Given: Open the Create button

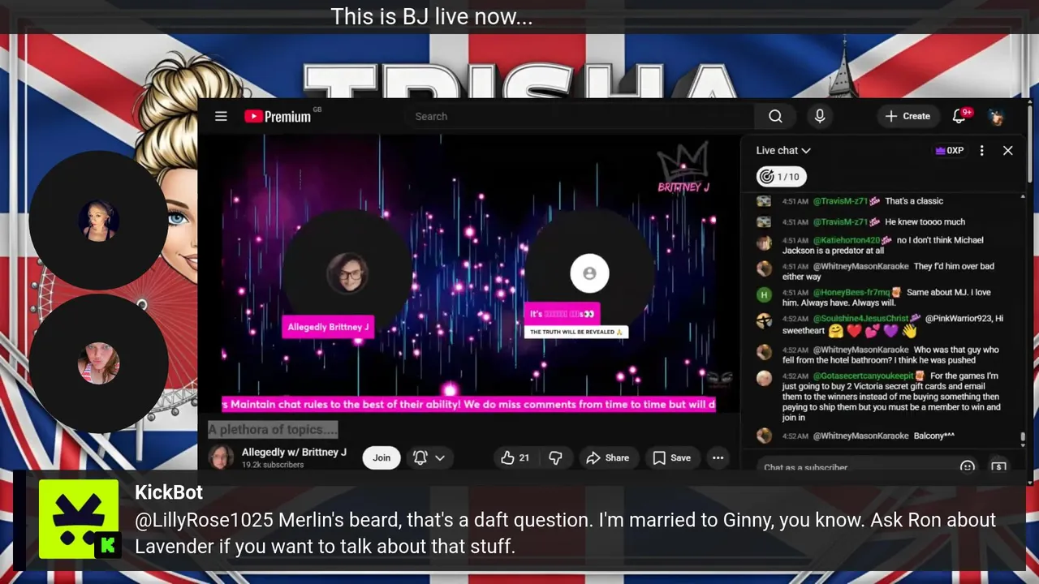Looking at the screenshot, I should pyautogui.click(x=908, y=116).
